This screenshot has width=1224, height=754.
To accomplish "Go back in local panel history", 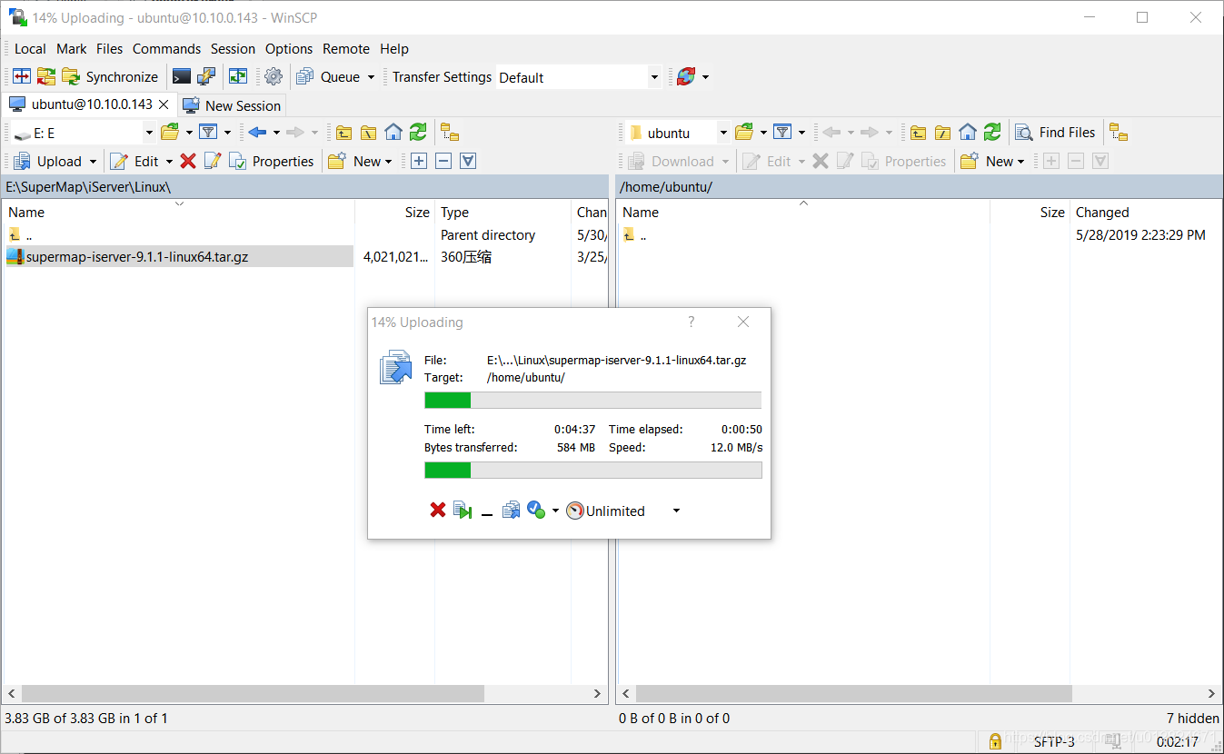I will (257, 133).
